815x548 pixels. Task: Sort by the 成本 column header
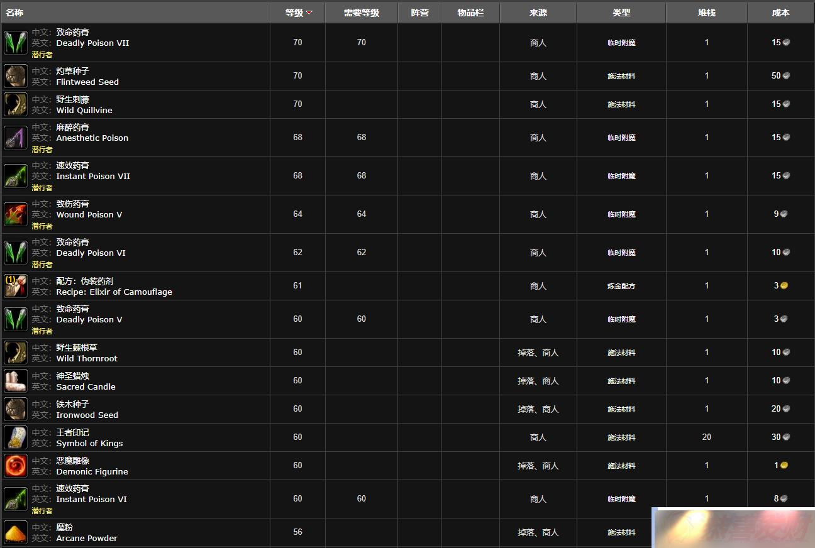[781, 13]
